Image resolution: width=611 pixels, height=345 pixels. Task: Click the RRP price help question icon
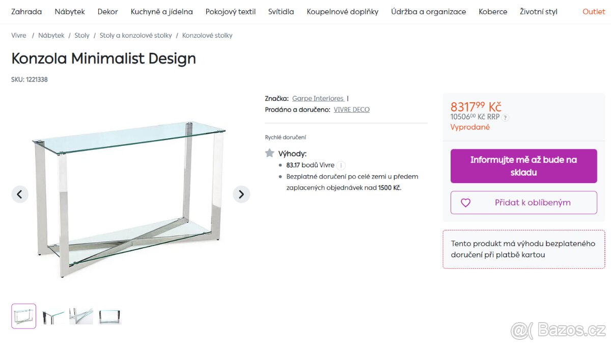(505, 117)
